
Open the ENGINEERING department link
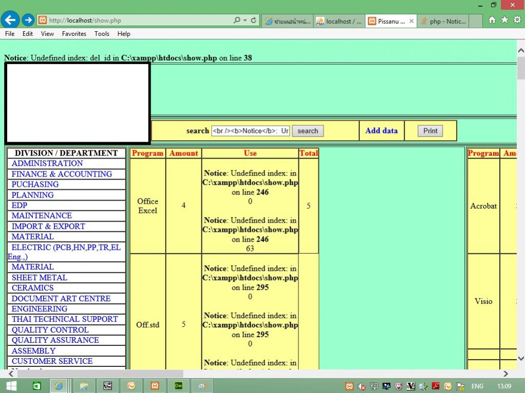point(39,309)
